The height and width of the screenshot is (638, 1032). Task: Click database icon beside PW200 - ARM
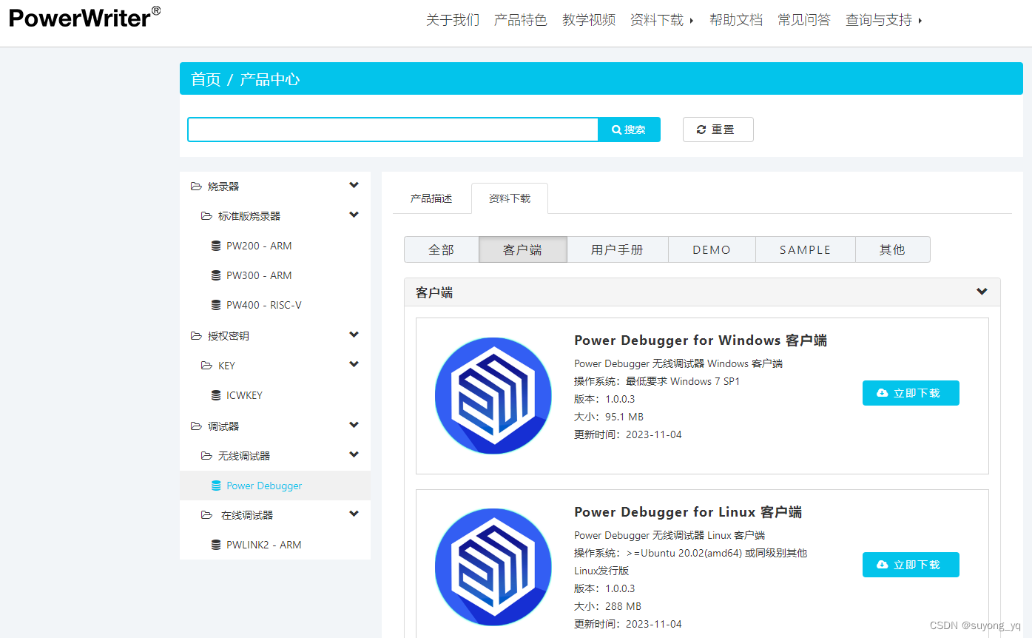pyautogui.click(x=216, y=246)
